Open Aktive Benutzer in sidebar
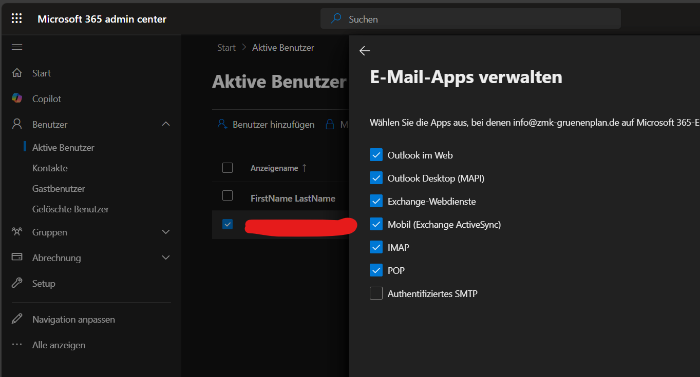 [x=63, y=147]
